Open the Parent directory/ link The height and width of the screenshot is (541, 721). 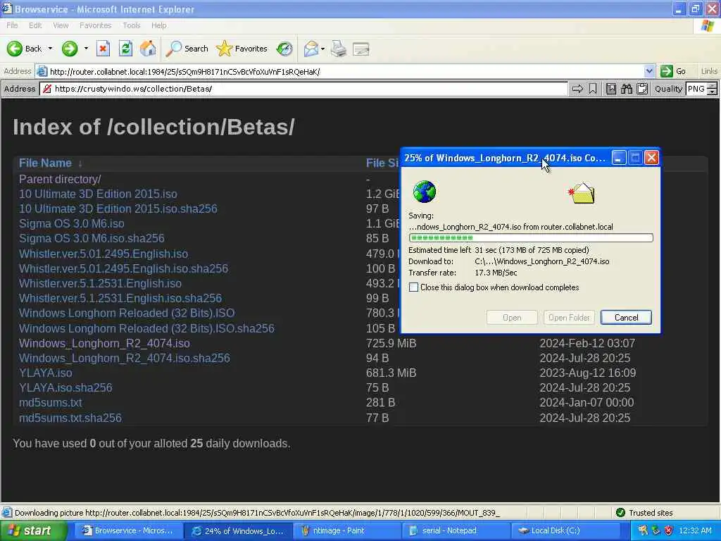click(x=60, y=179)
